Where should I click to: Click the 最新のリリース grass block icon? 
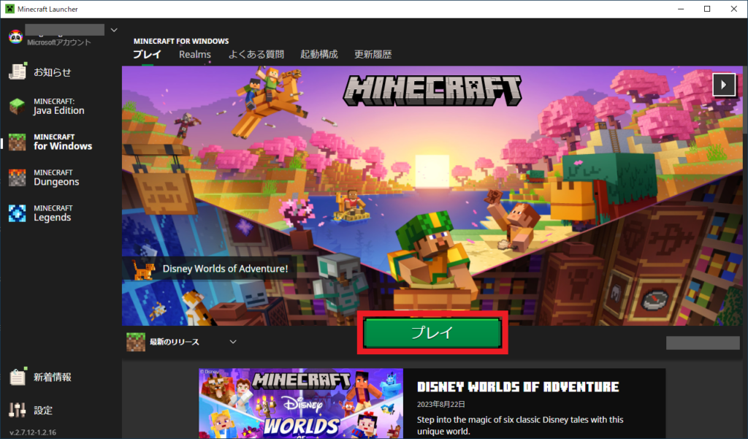[x=136, y=342]
